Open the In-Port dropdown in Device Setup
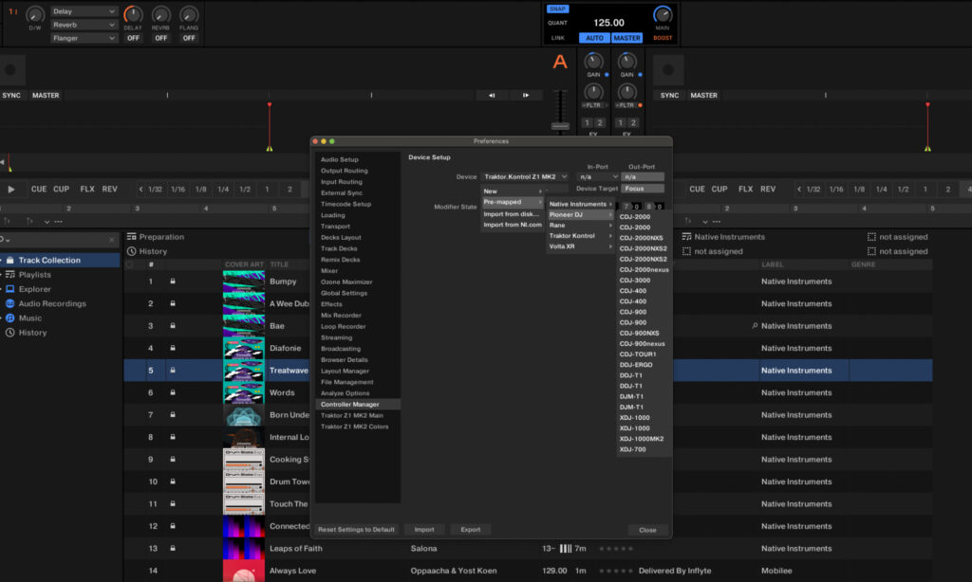972x582 pixels. (x=597, y=175)
